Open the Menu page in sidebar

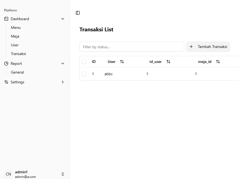[x=16, y=28]
